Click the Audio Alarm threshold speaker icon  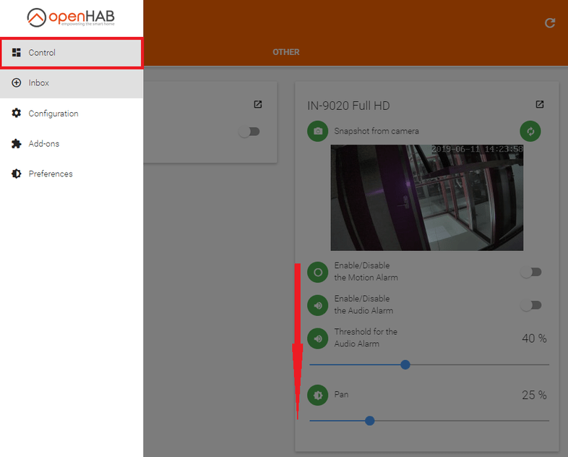[317, 338]
